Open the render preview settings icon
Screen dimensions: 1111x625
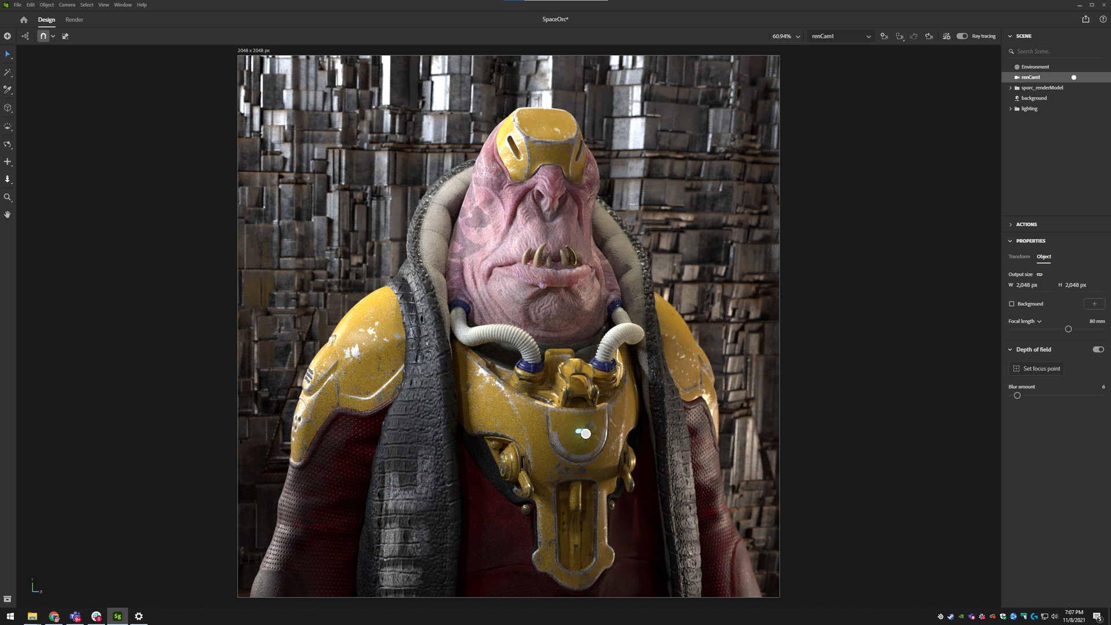(947, 36)
